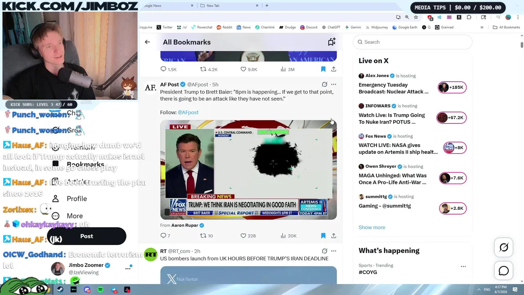Like the post with 9.6K likes
Screen dimensions: 524x295
point(248,69)
